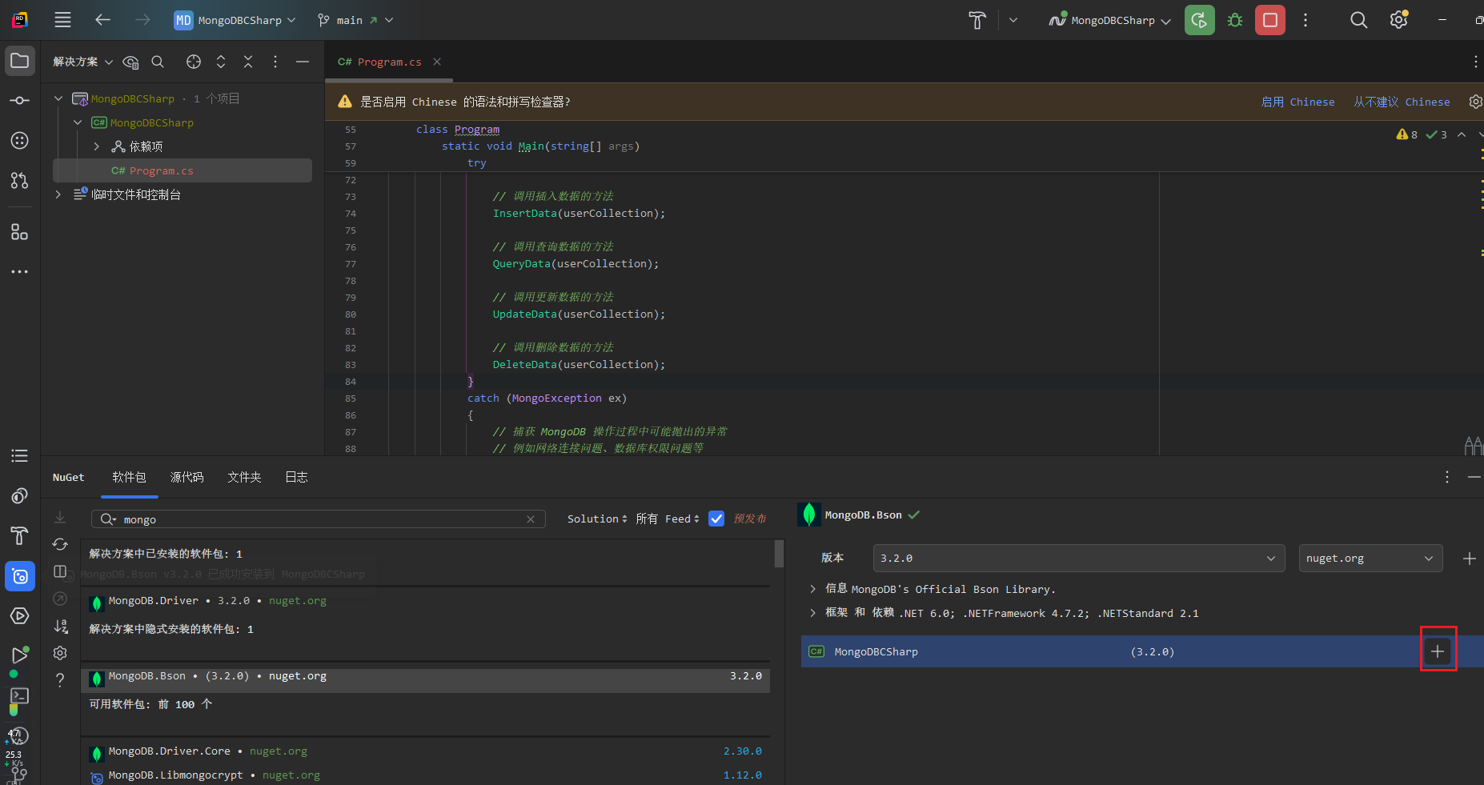Screen dimensions: 1484x785
Task: Open Search Everywhere magnifier icon
Action: [1358, 20]
